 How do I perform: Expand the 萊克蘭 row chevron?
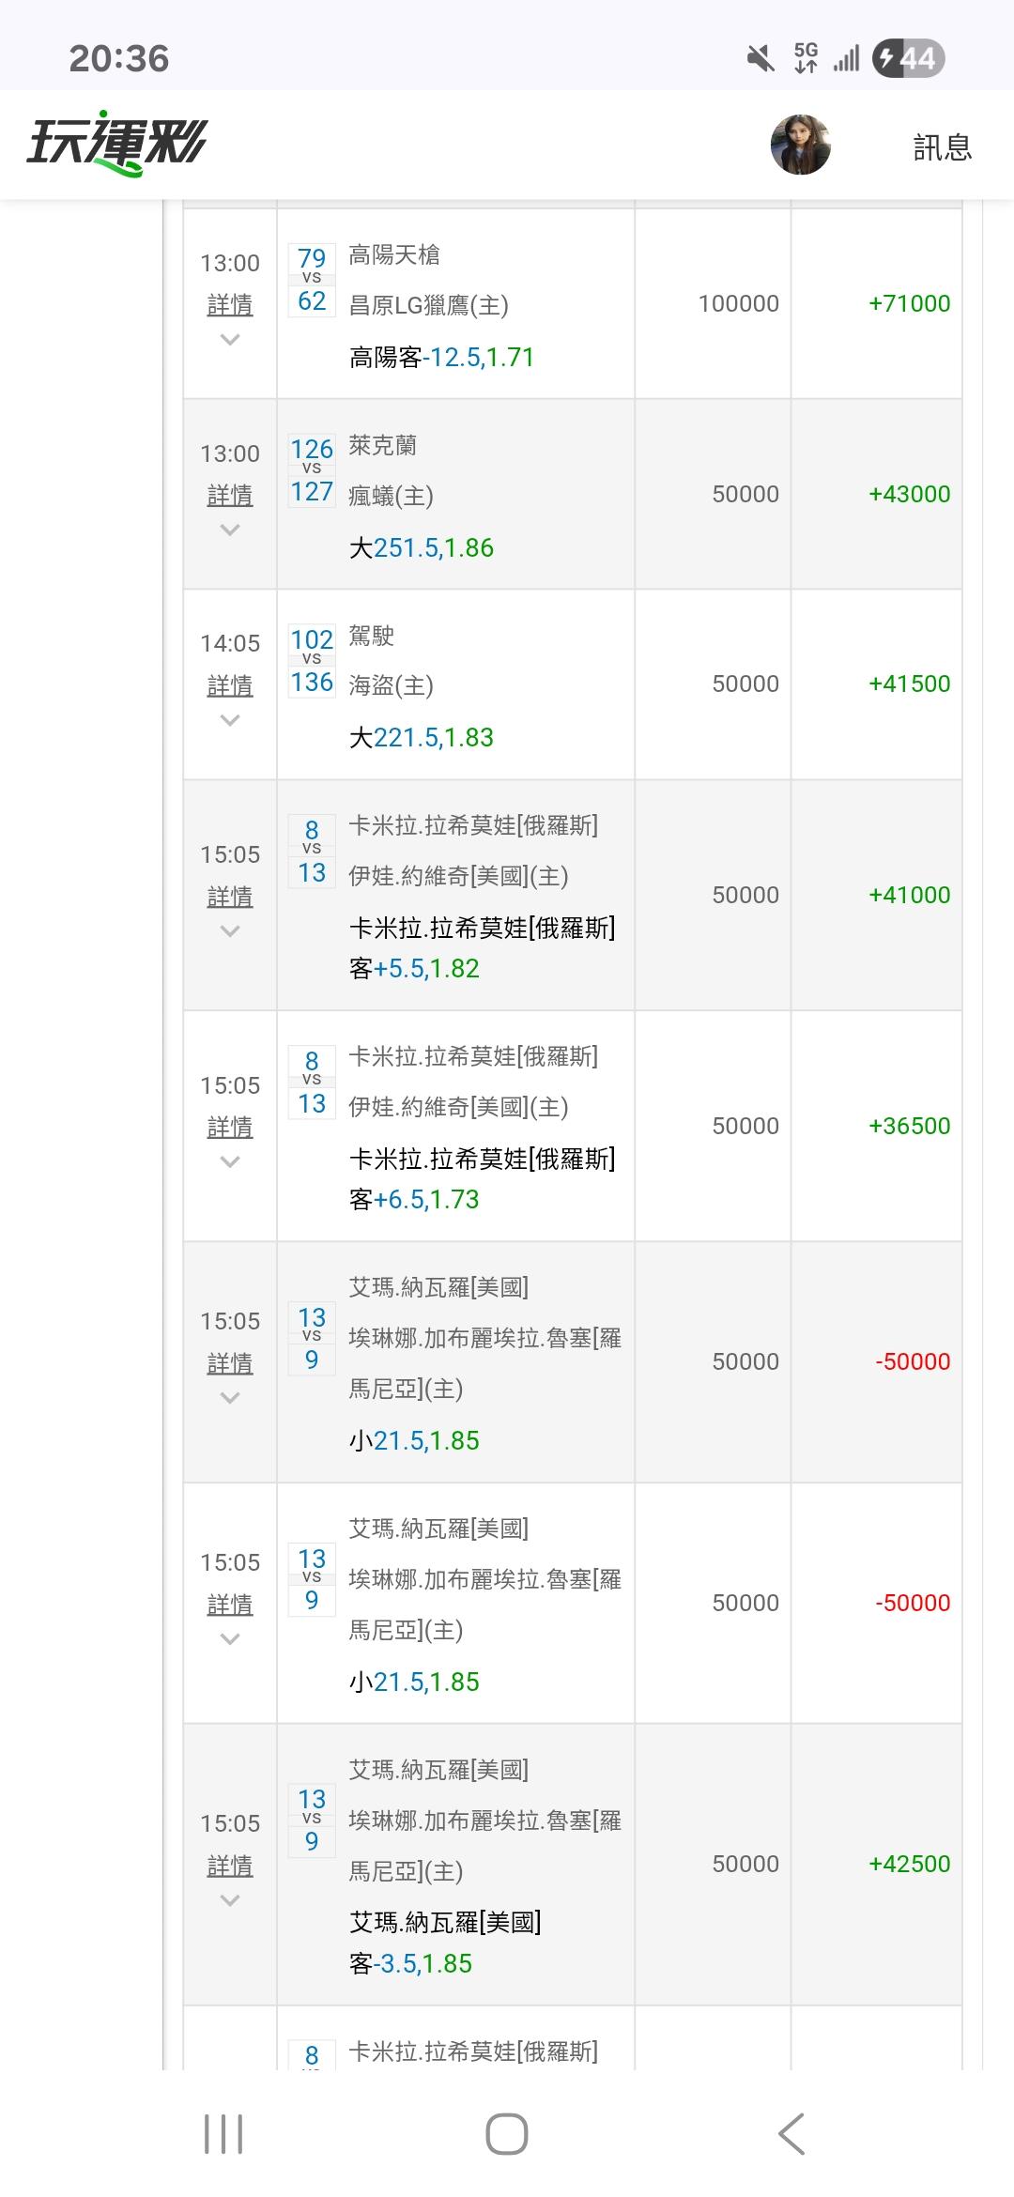tap(230, 530)
